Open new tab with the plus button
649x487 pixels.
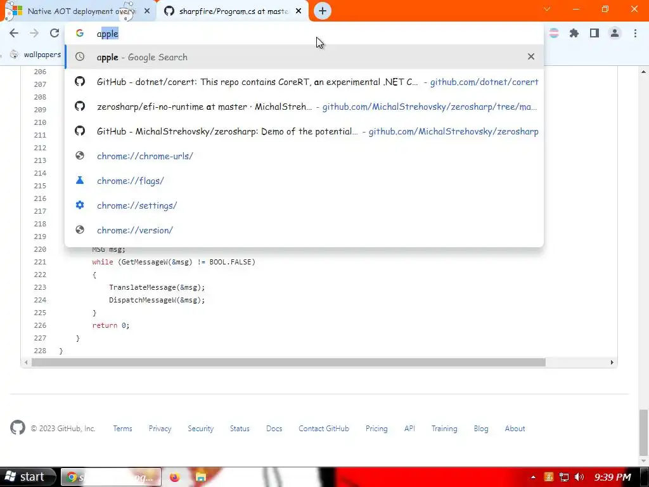[323, 11]
